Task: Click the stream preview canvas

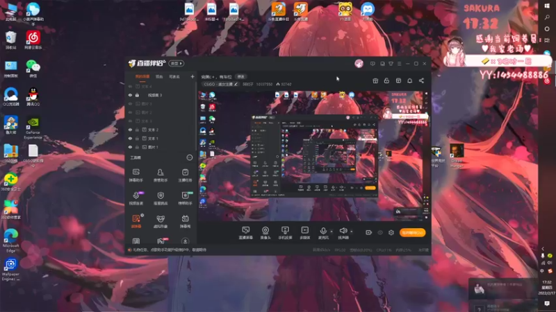Action: coord(313,155)
